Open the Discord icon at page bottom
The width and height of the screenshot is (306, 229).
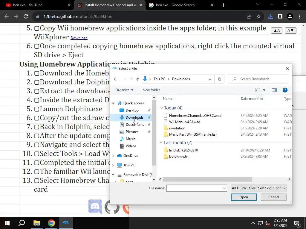click(x=95, y=206)
